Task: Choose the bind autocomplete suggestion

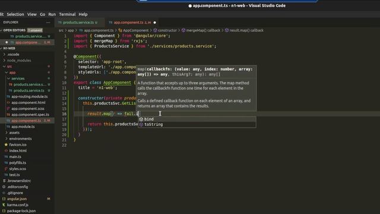Action: [x=197, y=119]
